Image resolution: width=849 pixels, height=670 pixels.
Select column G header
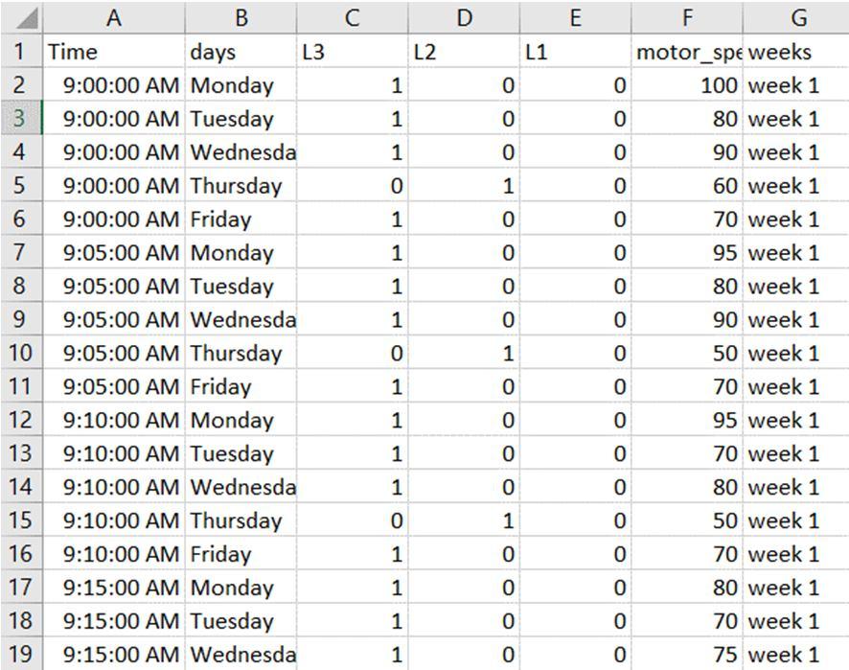(795, 17)
